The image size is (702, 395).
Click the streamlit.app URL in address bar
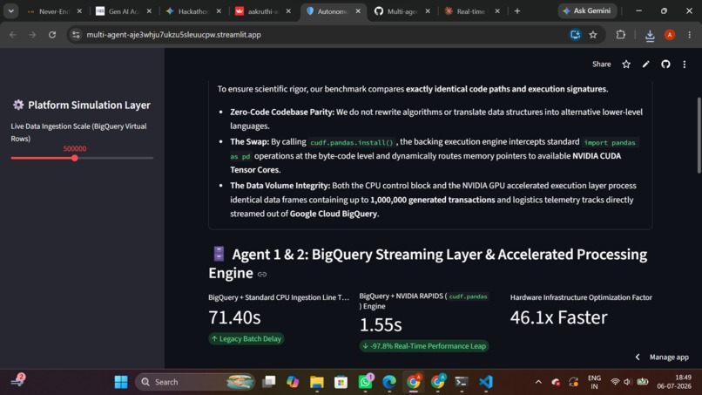click(173, 35)
